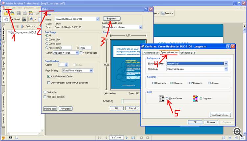Open Page Scaling dropdown
Viewport: 247px width, 141px height.
[x=91, y=70]
